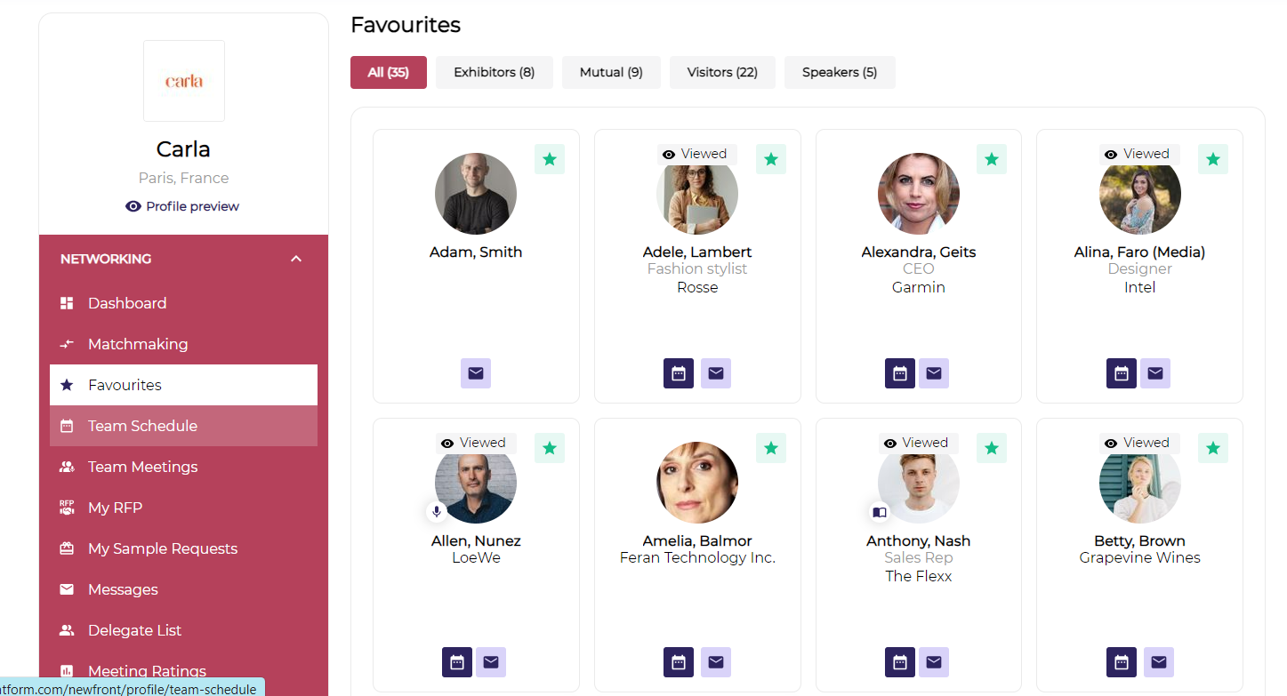Click the calendar icon on Allen Nunez's card

(x=457, y=662)
